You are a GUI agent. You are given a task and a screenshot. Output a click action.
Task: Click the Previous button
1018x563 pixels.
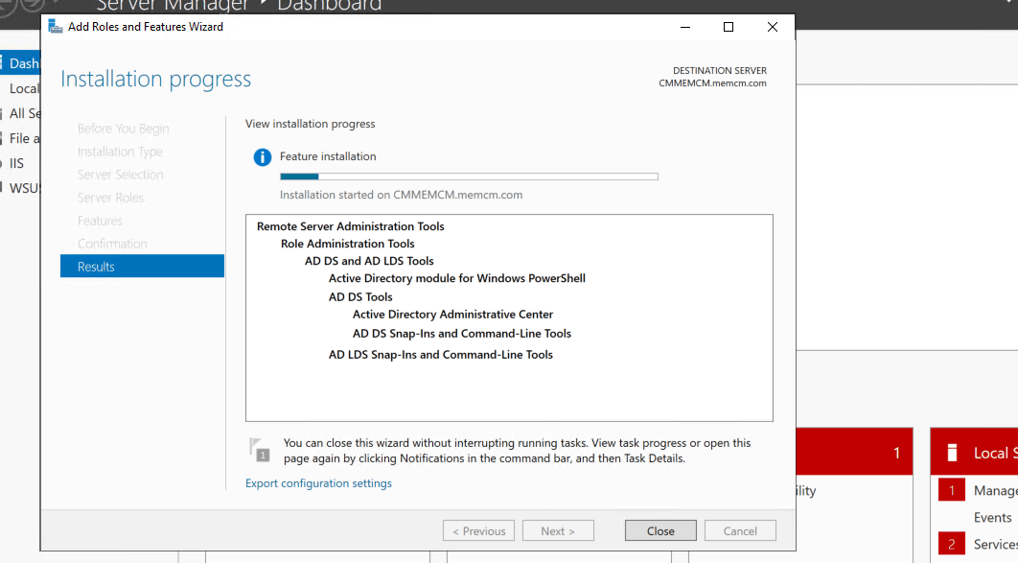[478, 530]
